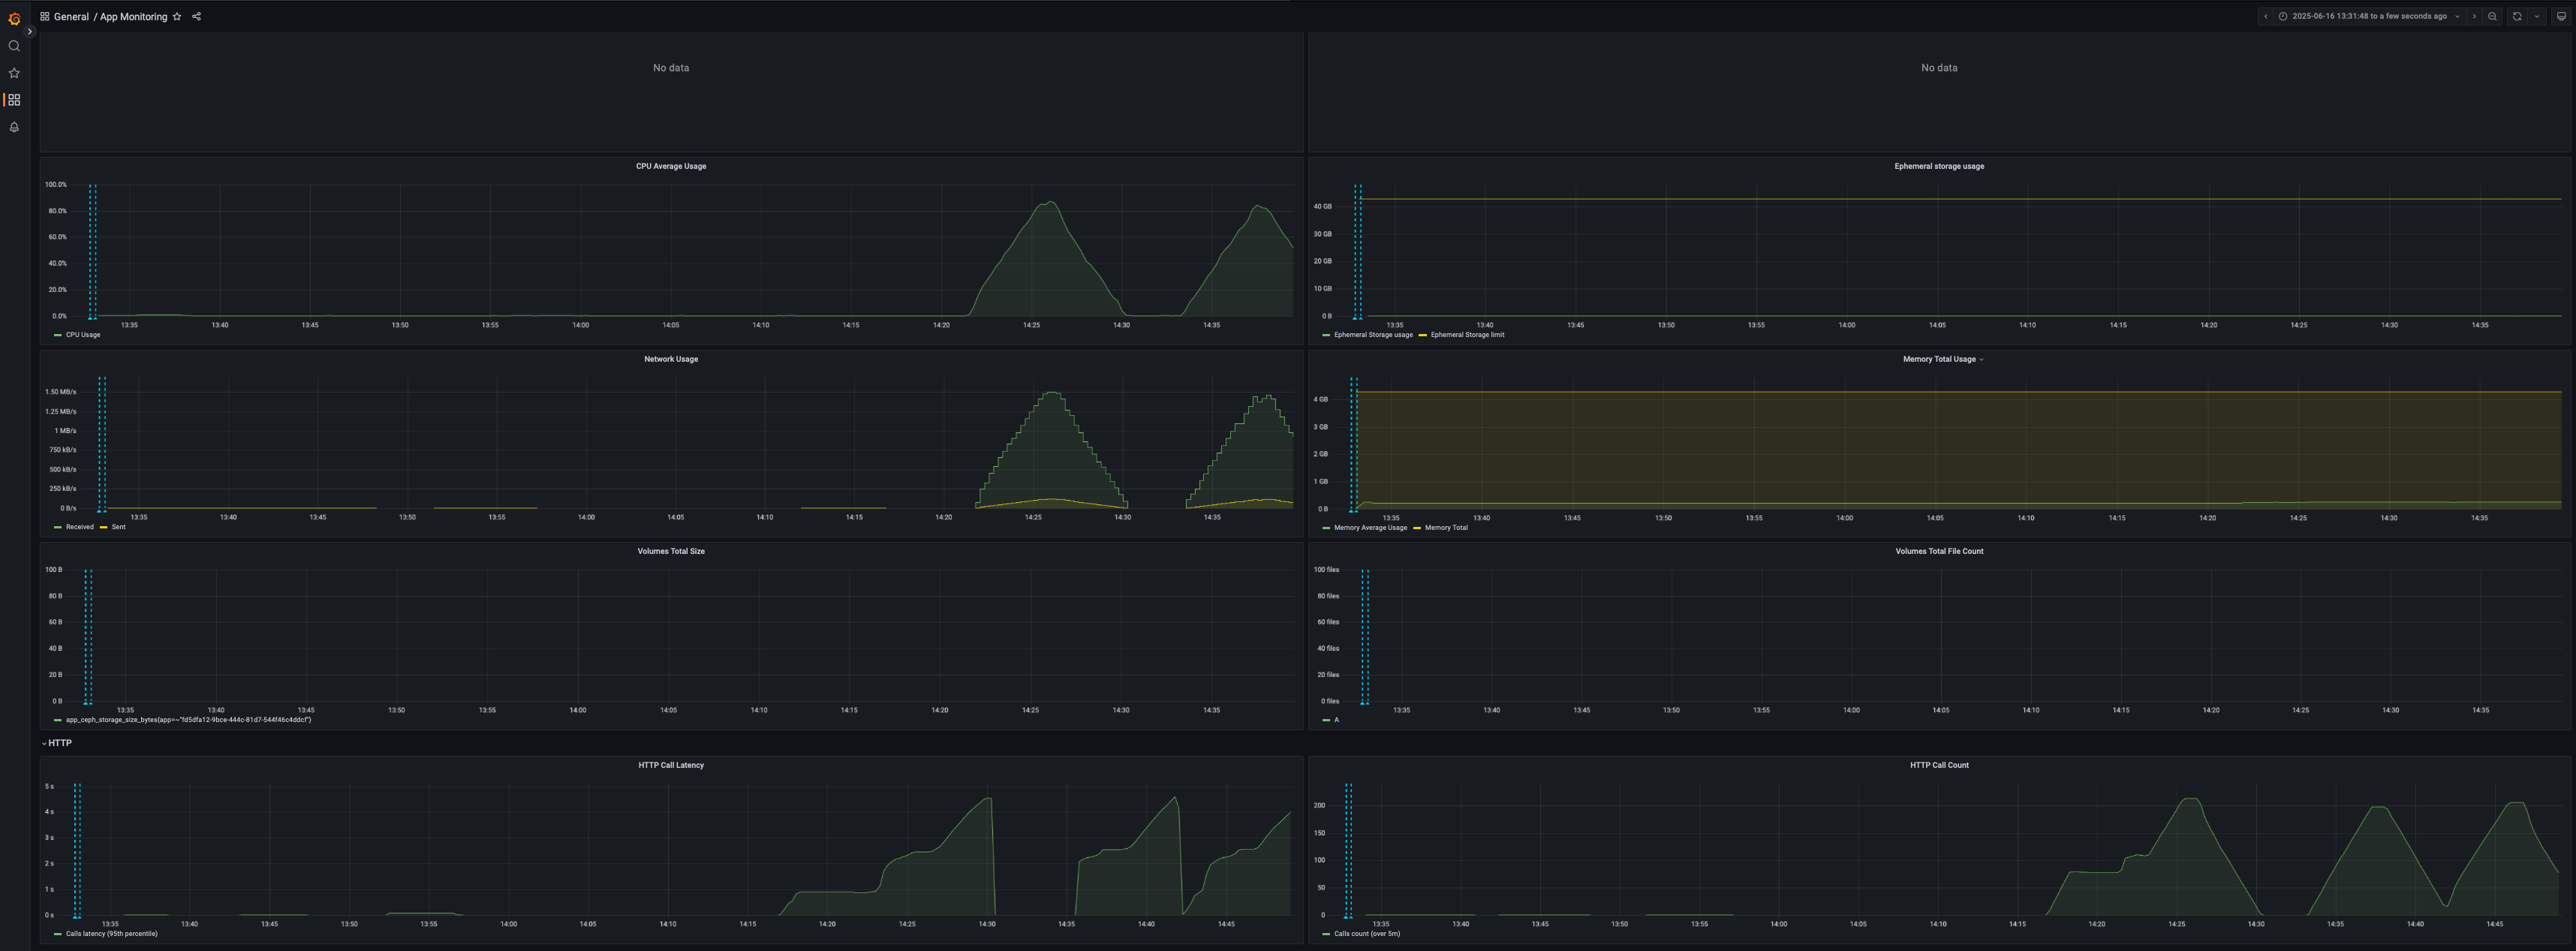Click the 100 files label on File Count axis
The image size is (2576, 951).
(x=1326, y=570)
